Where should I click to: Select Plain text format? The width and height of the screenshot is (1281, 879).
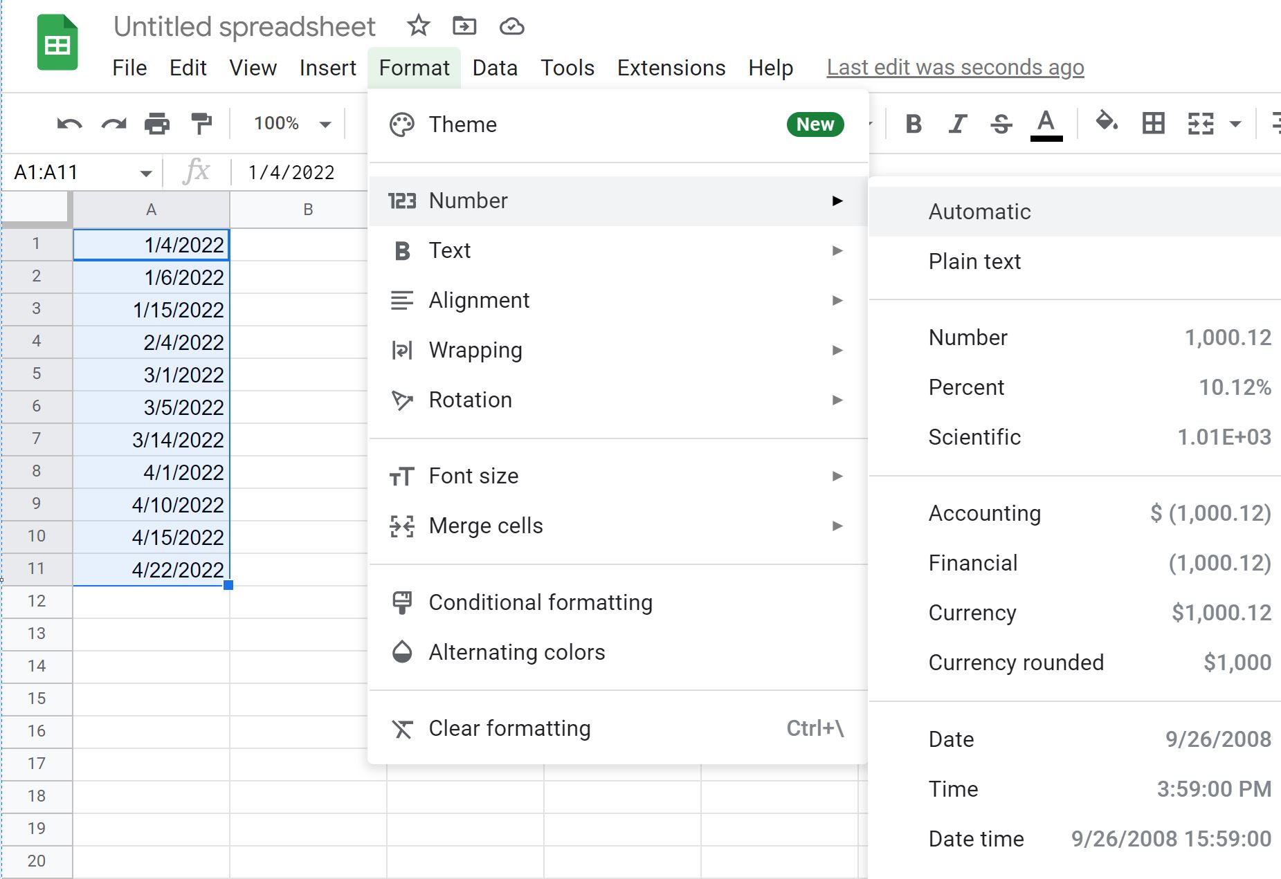1075,261
